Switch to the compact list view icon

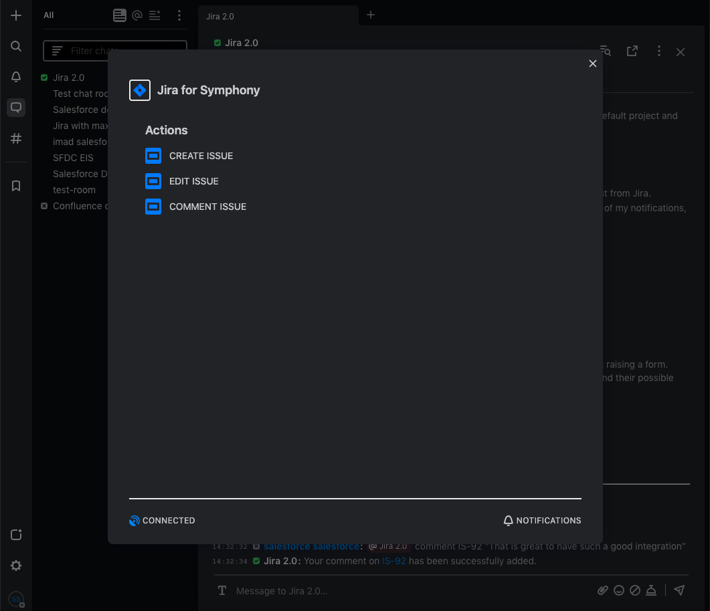(120, 15)
